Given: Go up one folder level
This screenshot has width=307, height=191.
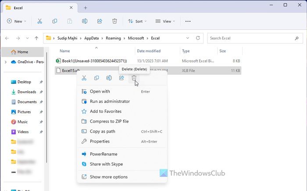Looking at the screenshot, I should (x=36, y=38).
